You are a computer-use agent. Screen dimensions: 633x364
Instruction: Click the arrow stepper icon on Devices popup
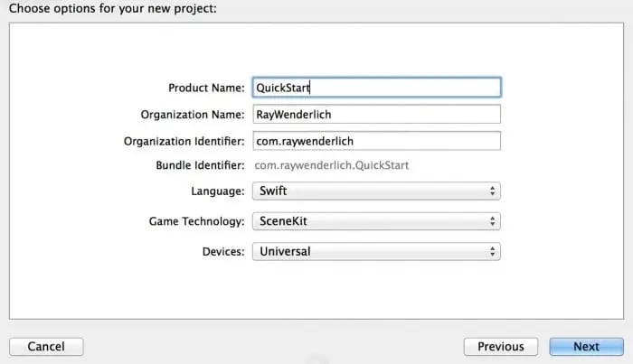click(492, 251)
